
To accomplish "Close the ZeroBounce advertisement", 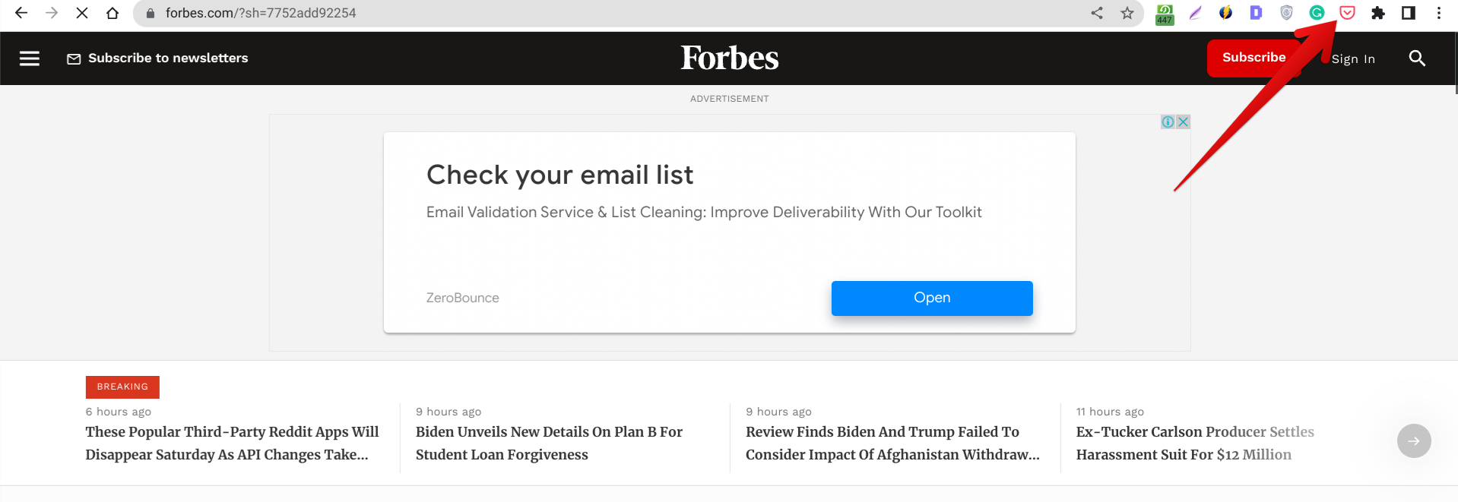I will click(1183, 122).
